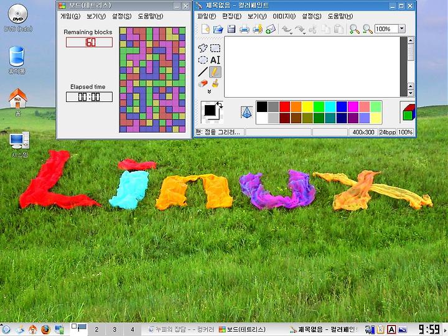This screenshot has width=448, height=336.
Task: Create a new image in KolourPaint
Action: (205, 29)
